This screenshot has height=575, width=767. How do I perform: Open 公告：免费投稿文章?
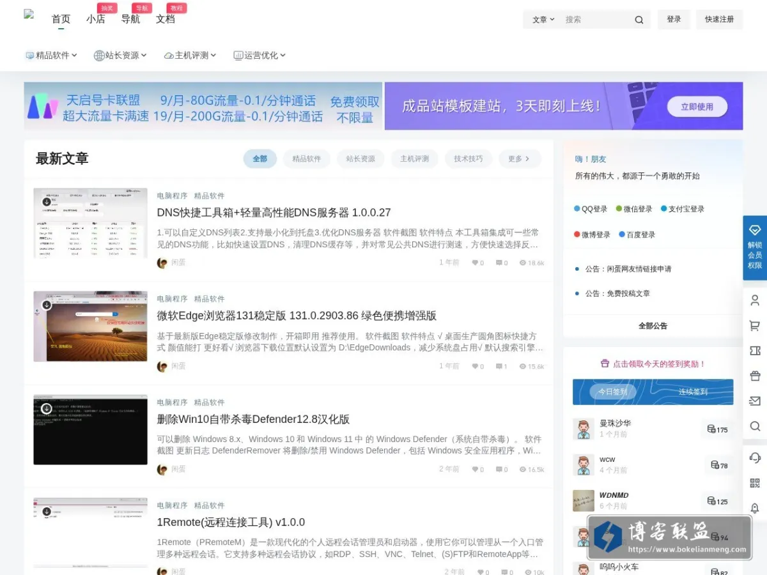617,293
